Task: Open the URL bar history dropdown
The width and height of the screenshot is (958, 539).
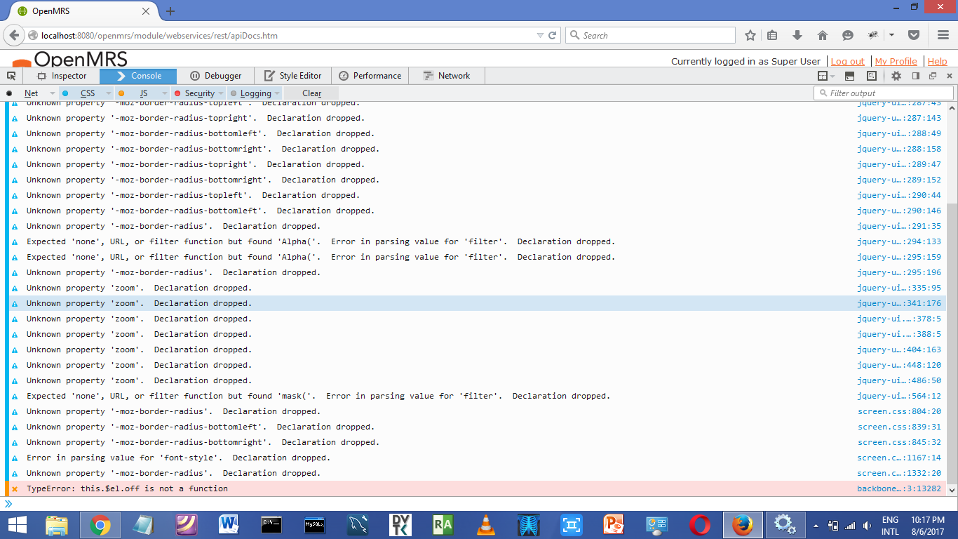Action: coord(539,35)
